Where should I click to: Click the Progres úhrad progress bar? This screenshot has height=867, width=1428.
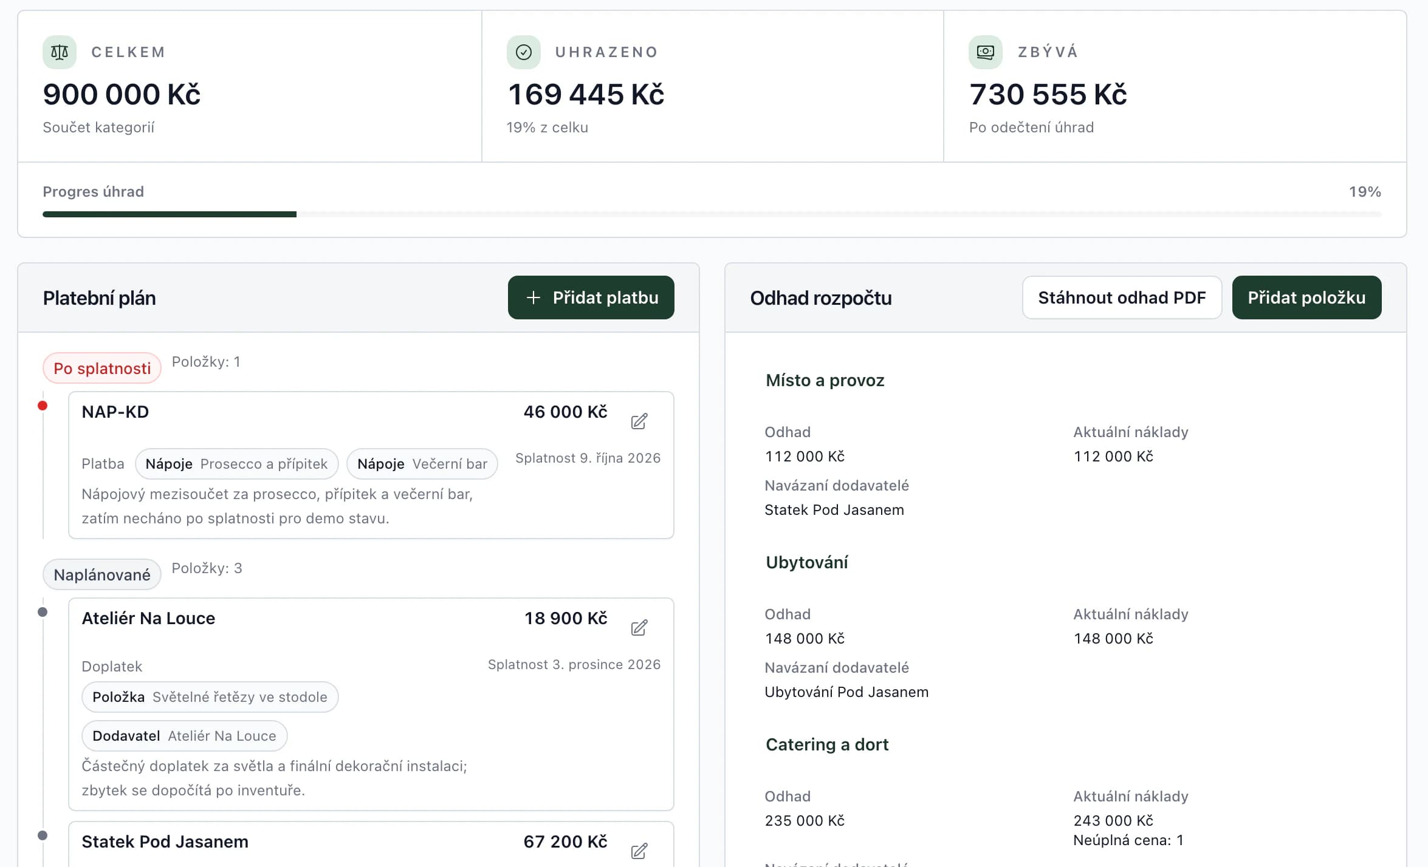tap(712, 214)
